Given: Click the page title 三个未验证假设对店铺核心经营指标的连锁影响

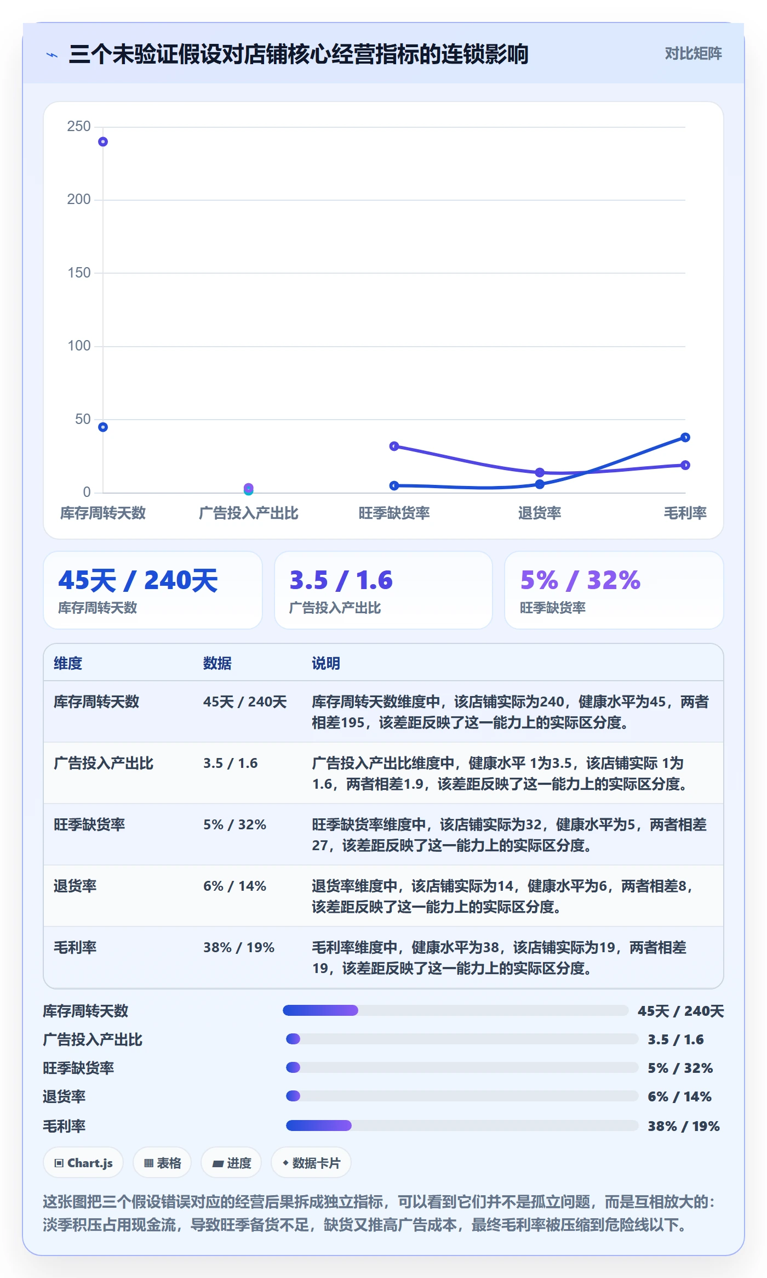Looking at the screenshot, I should pyautogui.click(x=299, y=54).
